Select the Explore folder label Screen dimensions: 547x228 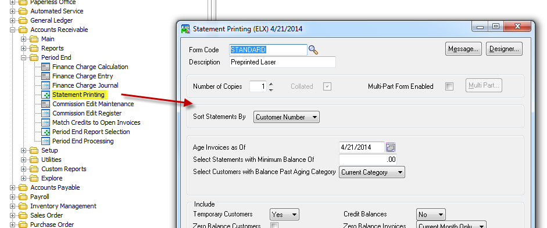pos(52,178)
